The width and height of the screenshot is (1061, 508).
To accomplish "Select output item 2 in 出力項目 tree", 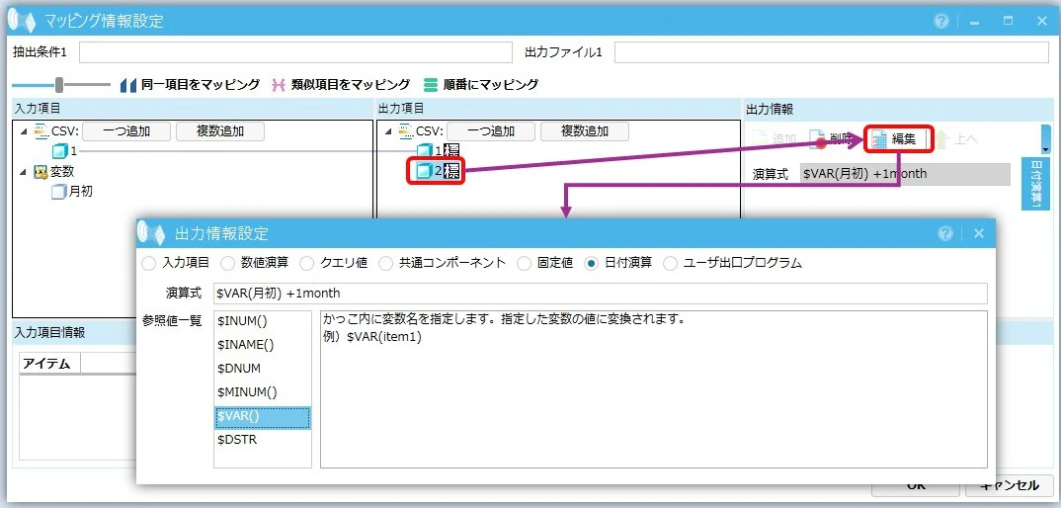I will point(438,171).
